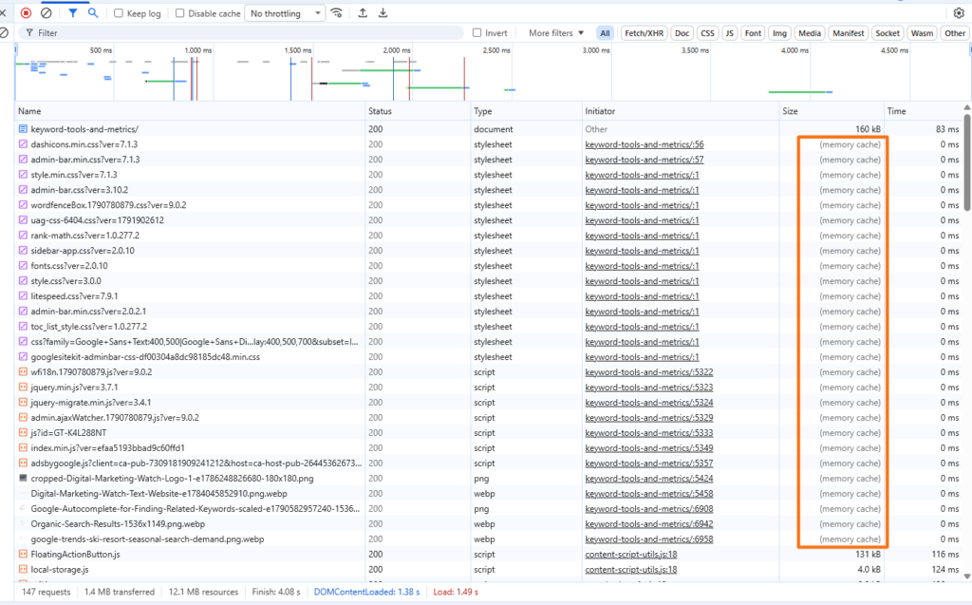Check the Invert filter checkbox

pos(477,33)
